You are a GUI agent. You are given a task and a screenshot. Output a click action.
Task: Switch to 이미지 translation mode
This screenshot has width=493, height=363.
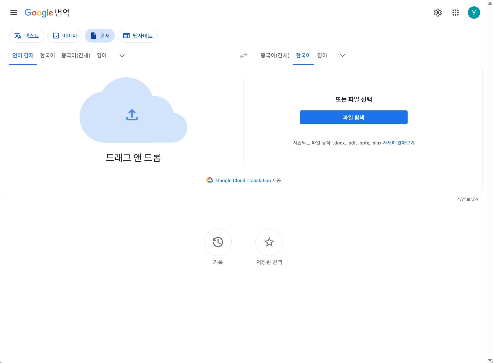pyautogui.click(x=65, y=36)
